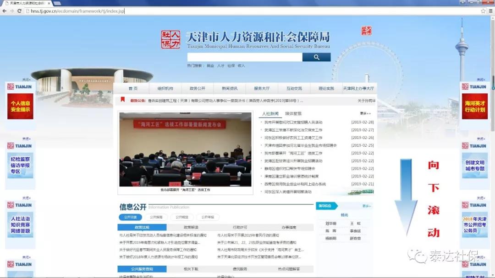Bookmark this page with the star icon
This screenshot has height=278, width=495.
coord(483,11)
